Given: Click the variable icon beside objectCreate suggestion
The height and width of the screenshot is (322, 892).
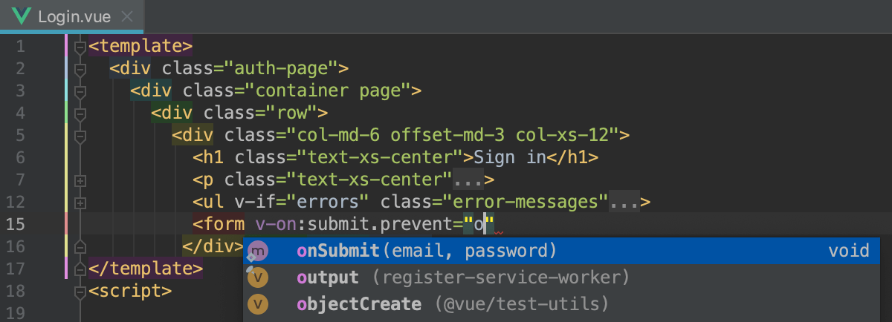Looking at the screenshot, I should pos(257,304).
